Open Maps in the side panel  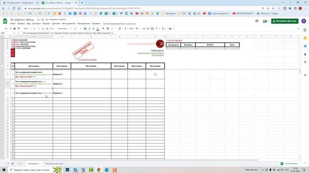coord(305,62)
